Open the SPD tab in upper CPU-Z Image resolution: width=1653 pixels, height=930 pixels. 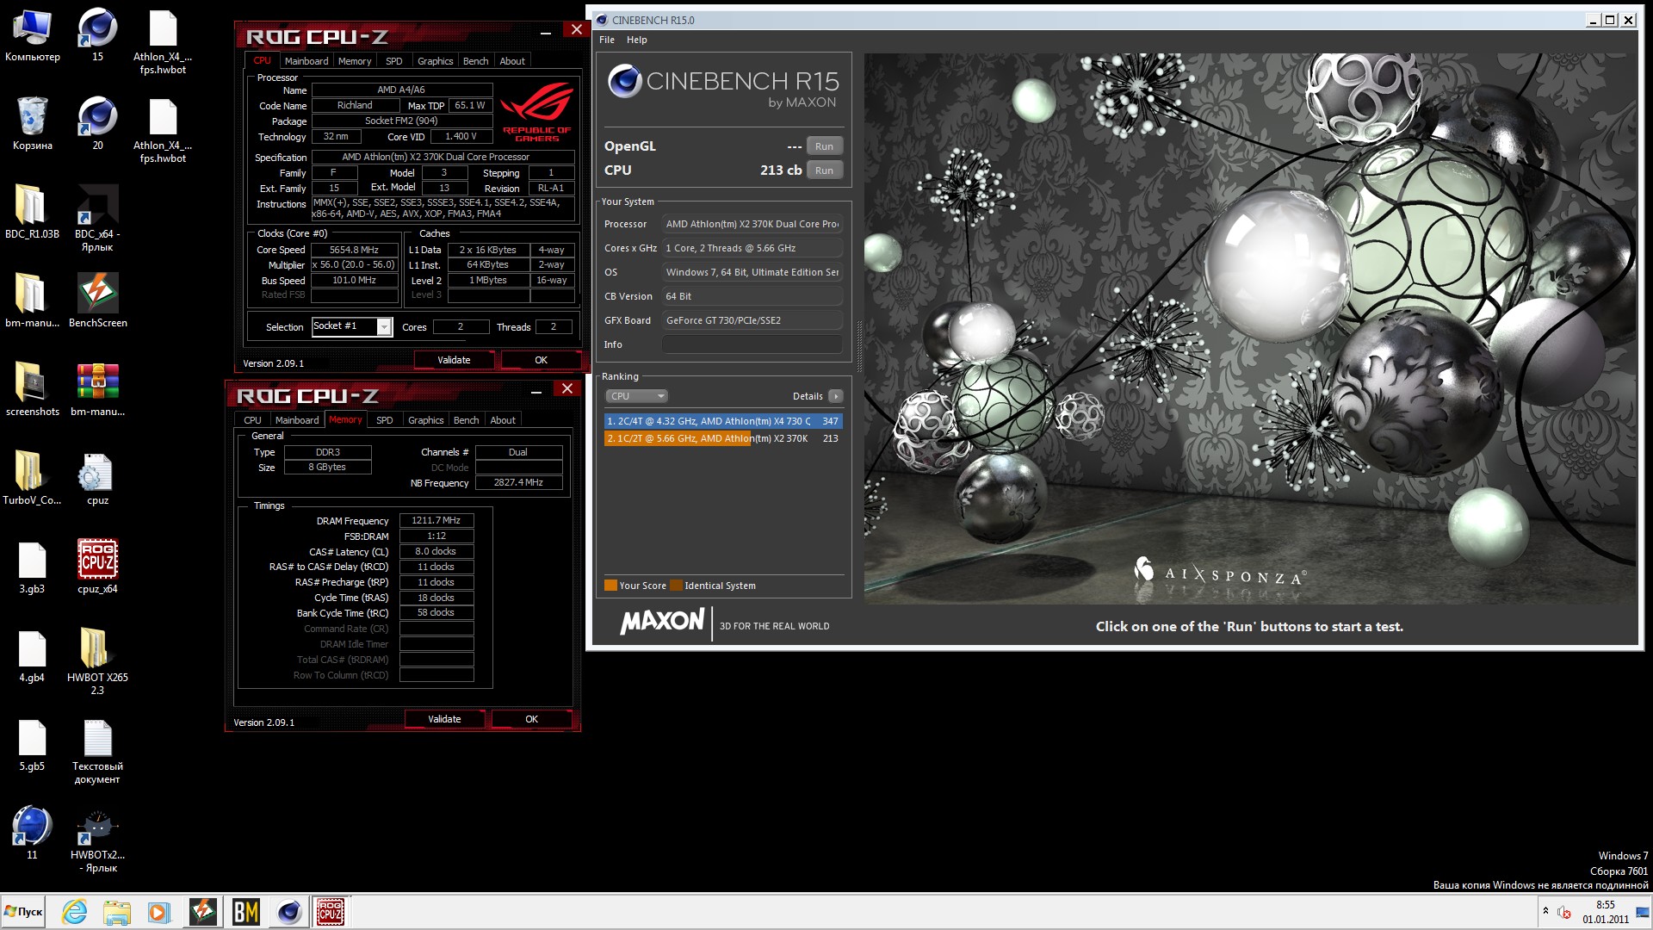coord(393,61)
